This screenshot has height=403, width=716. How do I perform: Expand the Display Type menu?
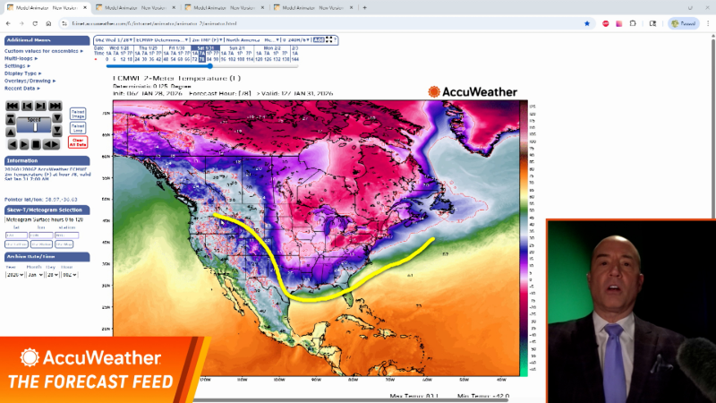coord(23,73)
